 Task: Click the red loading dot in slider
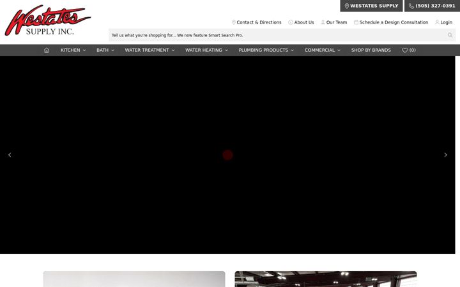tap(227, 155)
